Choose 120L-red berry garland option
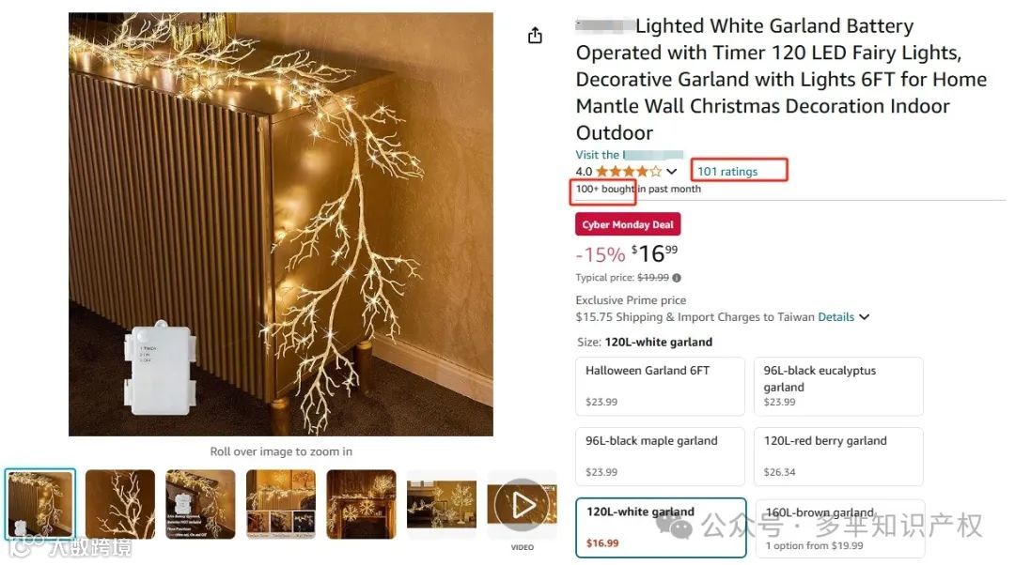Viewport: 1015px width, 565px height. 838,456
